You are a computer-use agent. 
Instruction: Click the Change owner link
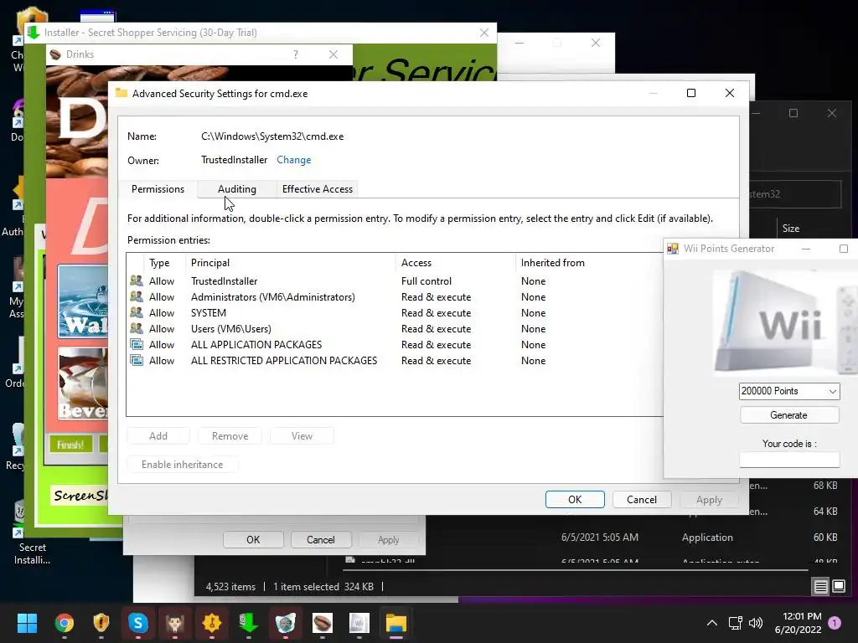pos(294,160)
